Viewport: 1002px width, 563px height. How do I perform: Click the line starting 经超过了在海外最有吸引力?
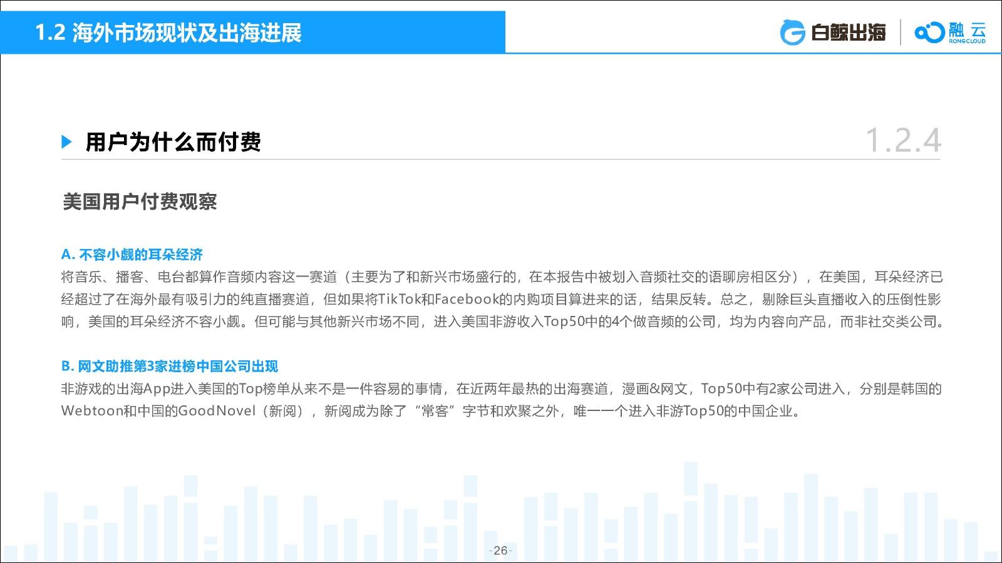pos(501,300)
